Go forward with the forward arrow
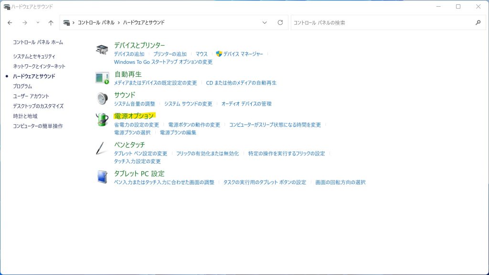 [x=25, y=23]
